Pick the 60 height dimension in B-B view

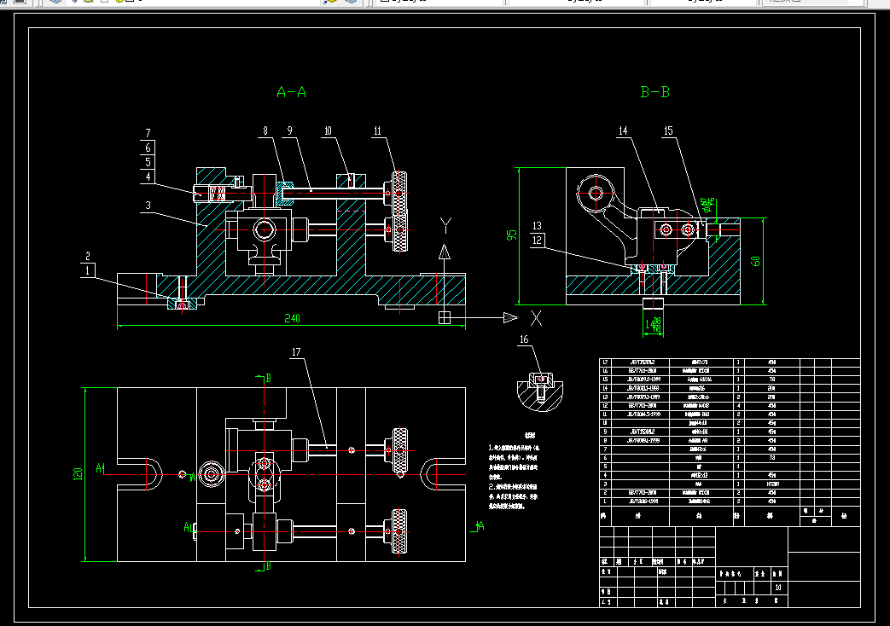point(755,261)
